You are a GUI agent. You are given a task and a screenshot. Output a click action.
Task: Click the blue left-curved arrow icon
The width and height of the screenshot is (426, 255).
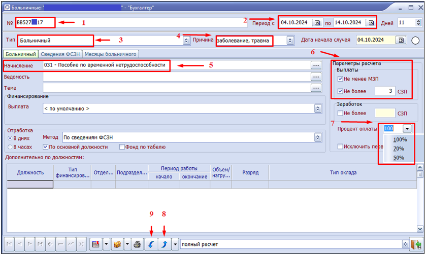click(151, 244)
